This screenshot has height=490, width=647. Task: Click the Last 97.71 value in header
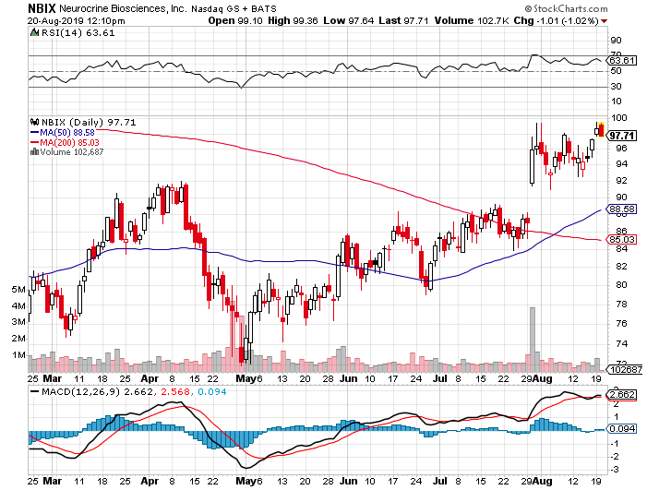403,20
